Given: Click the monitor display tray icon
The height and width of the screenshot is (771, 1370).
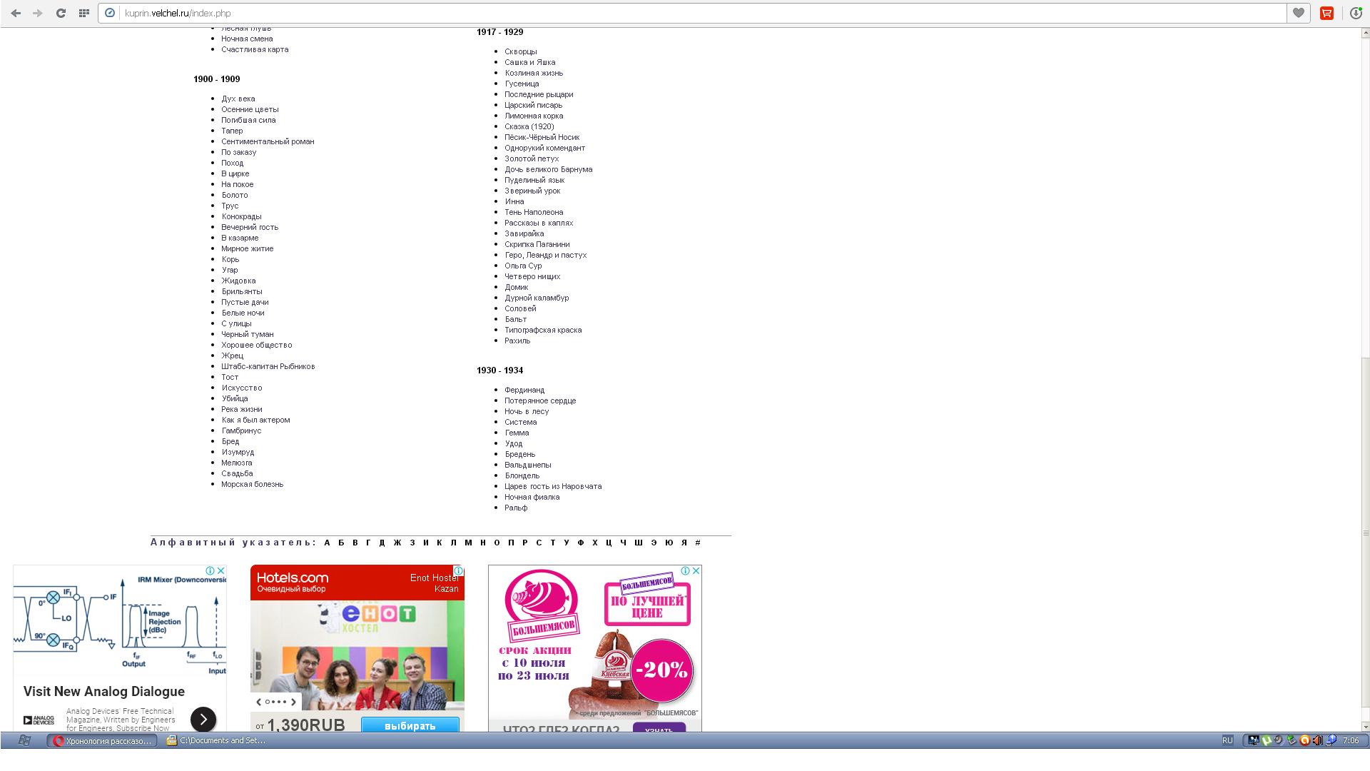Looking at the screenshot, I should [1253, 740].
